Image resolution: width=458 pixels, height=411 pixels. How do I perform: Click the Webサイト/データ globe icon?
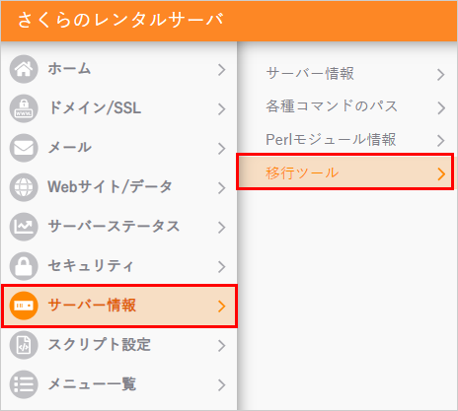(24, 187)
